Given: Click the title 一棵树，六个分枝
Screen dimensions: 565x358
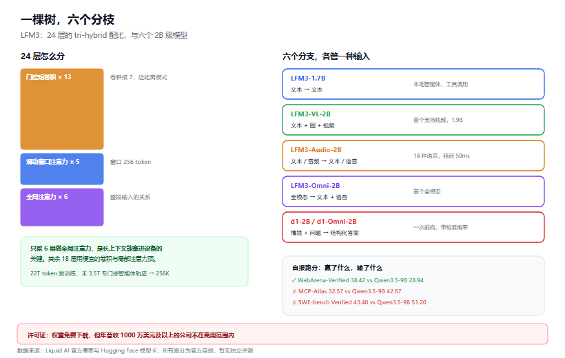Looking at the screenshot, I should point(68,19).
